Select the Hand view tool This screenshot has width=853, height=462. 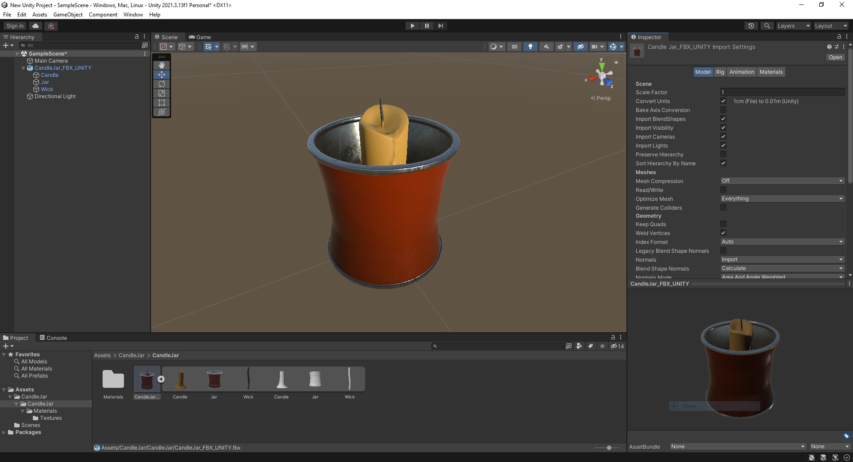(162, 65)
